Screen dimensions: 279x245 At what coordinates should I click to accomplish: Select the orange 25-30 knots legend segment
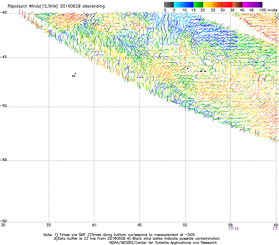click(x=218, y=5)
